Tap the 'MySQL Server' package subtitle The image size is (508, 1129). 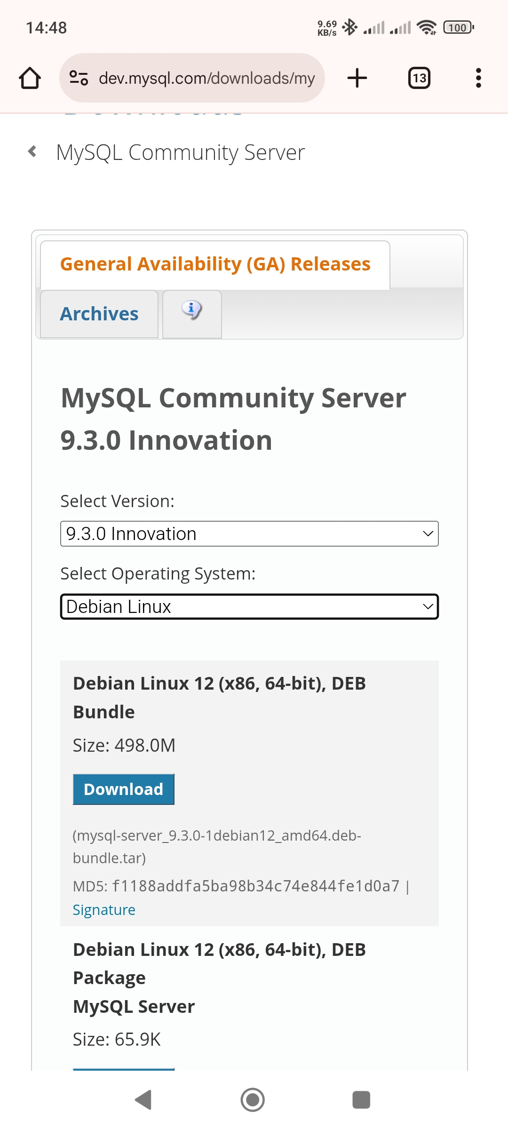[134, 1007]
